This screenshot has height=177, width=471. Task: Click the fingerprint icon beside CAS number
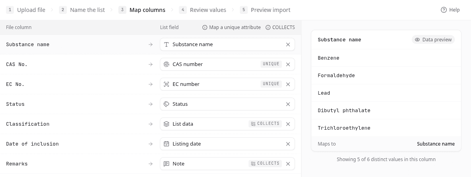166,64
